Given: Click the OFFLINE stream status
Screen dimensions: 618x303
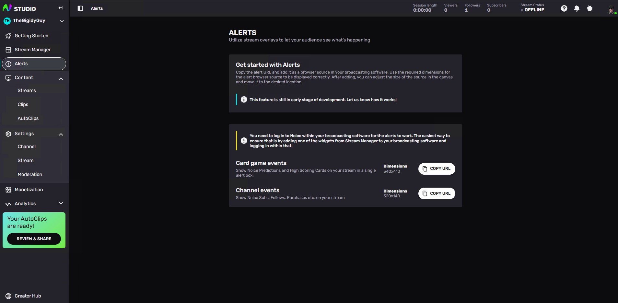Looking at the screenshot, I should click(534, 10).
